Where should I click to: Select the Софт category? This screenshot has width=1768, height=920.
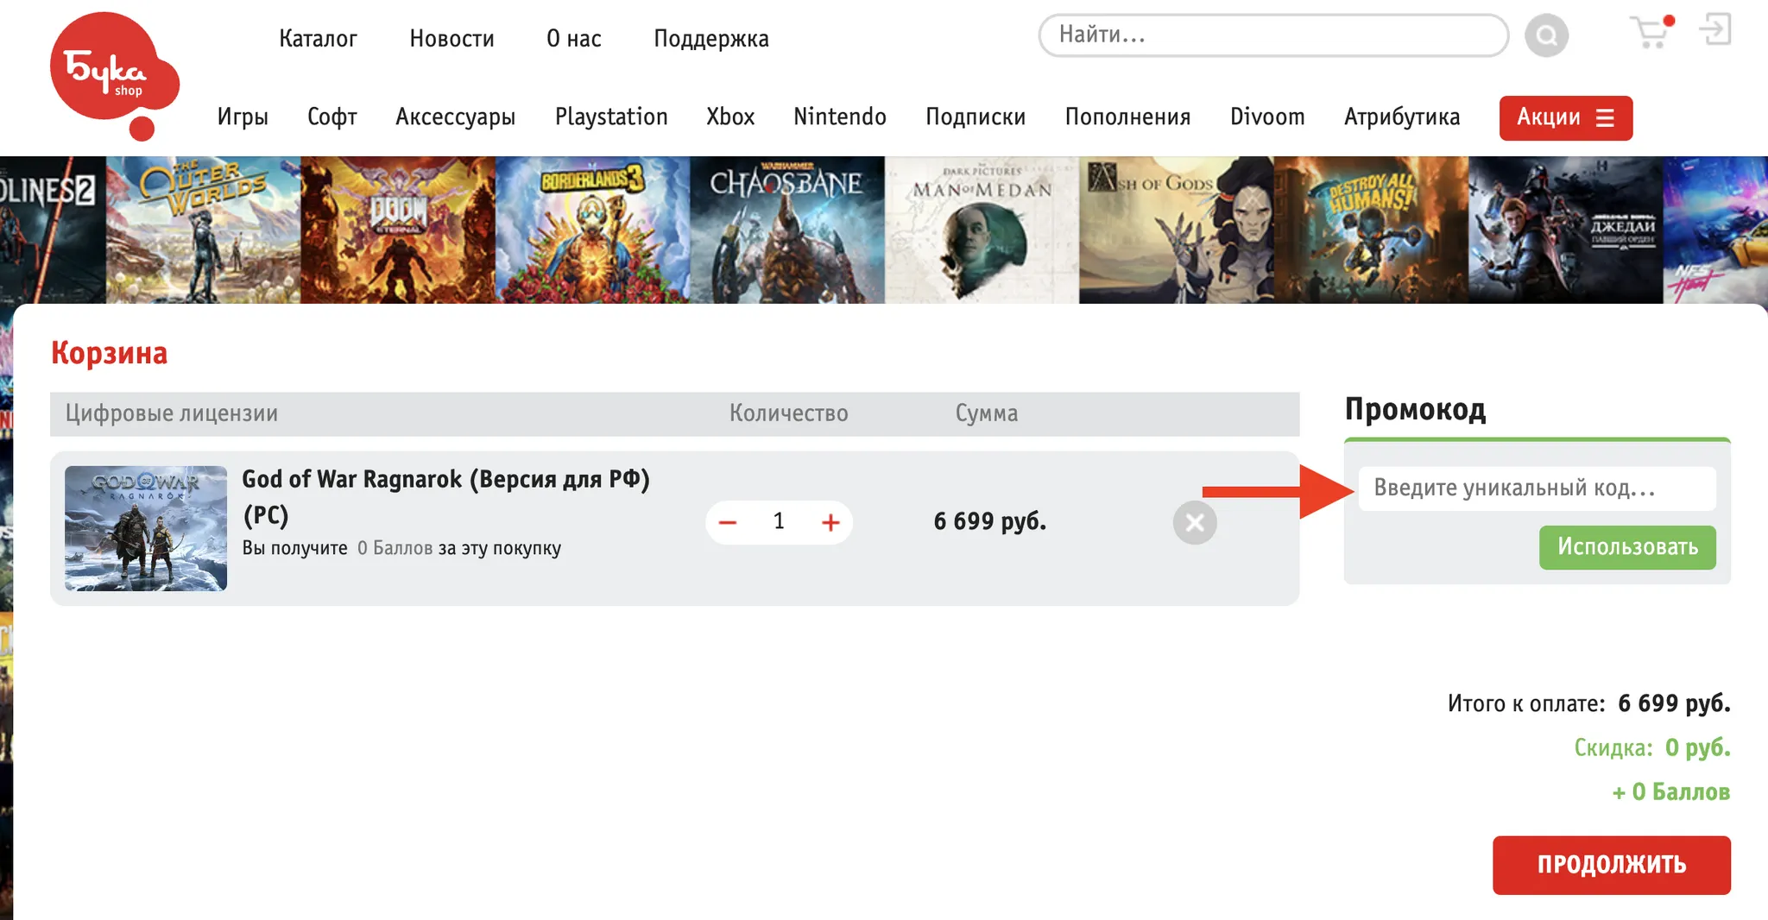(x=332, y=117)
